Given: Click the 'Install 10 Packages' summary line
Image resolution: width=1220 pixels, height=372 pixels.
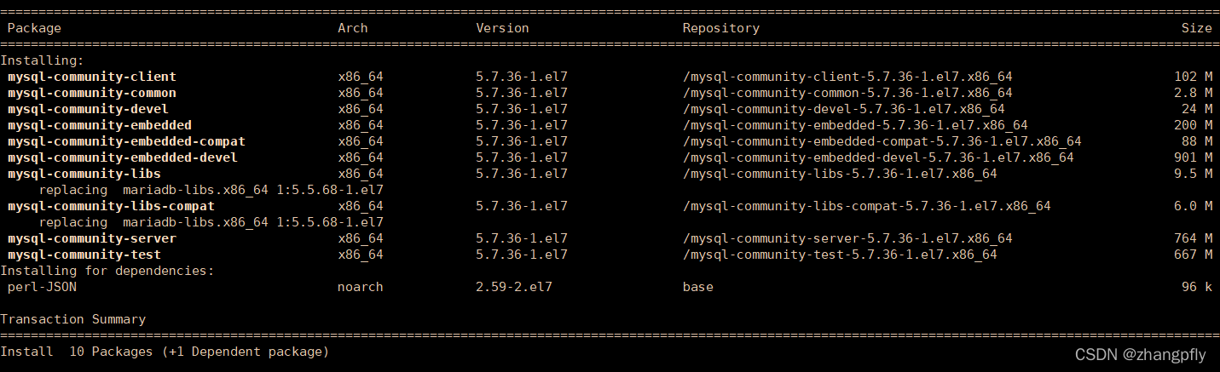Looking at the screenshot, I should (x=165, y=352).
